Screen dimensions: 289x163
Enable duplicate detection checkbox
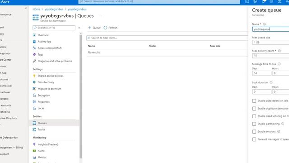coord(254,109)
